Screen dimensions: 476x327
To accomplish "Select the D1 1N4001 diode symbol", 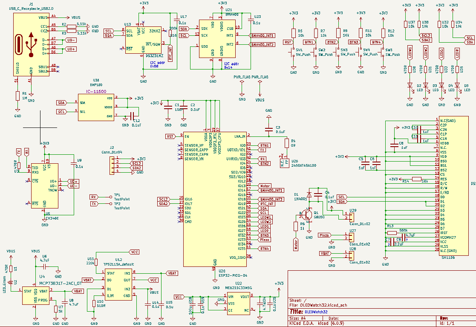I will [309, 194].
